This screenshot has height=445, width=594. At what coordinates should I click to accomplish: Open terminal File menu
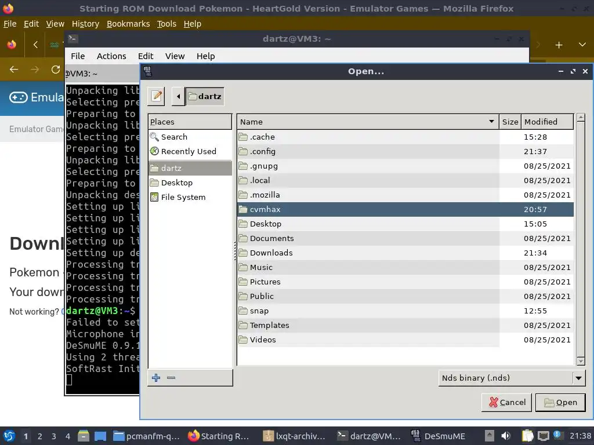[78, 56]
